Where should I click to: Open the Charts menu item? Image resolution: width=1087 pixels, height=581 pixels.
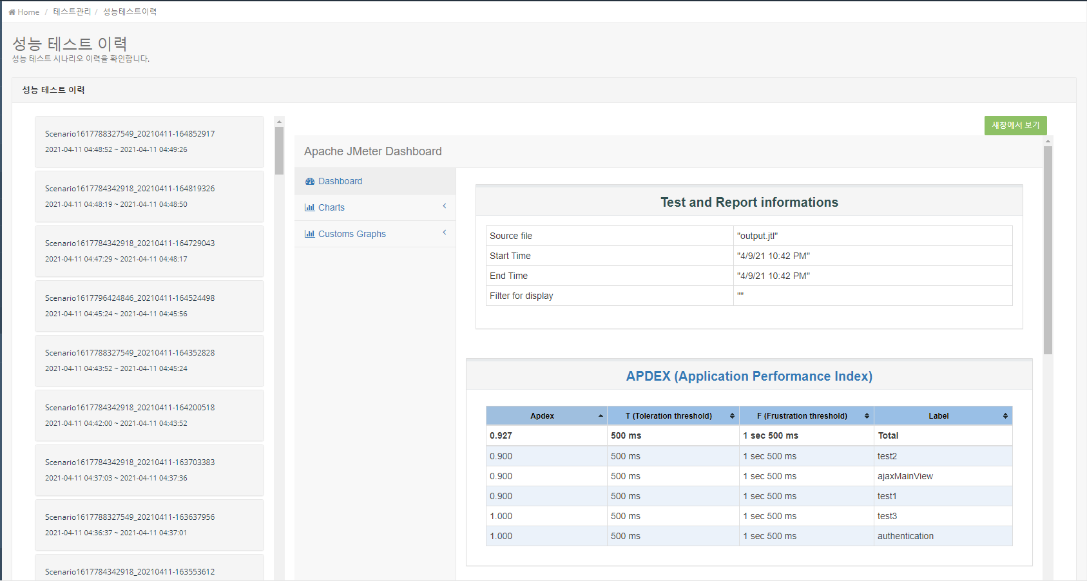coord(375,207)
